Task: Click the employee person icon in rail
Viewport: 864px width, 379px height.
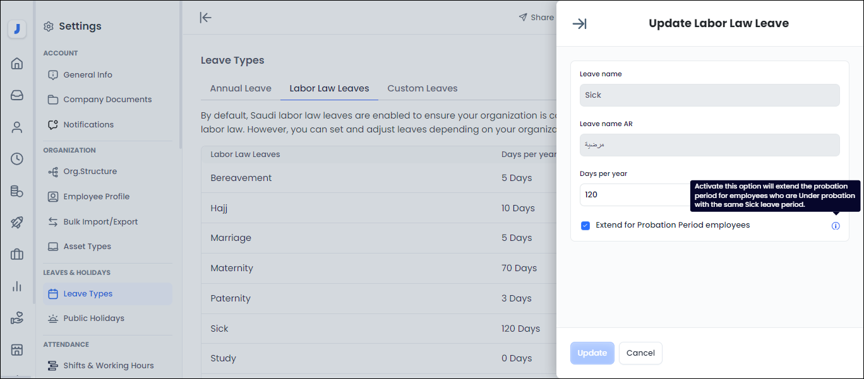Action: tap(17, 127)
